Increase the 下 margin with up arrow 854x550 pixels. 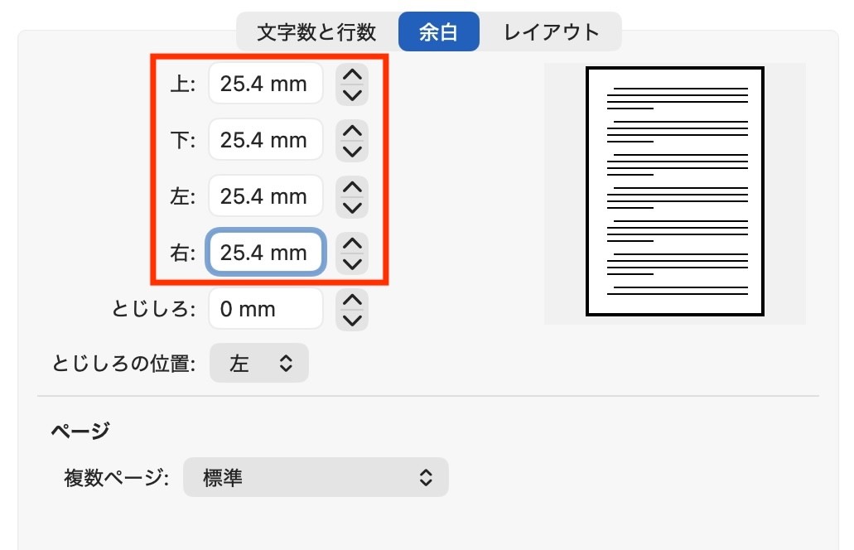click(x=352, y=130)
